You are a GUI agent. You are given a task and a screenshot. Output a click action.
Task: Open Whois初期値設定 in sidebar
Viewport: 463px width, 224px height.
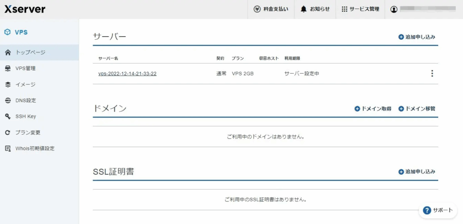[35, 149]
